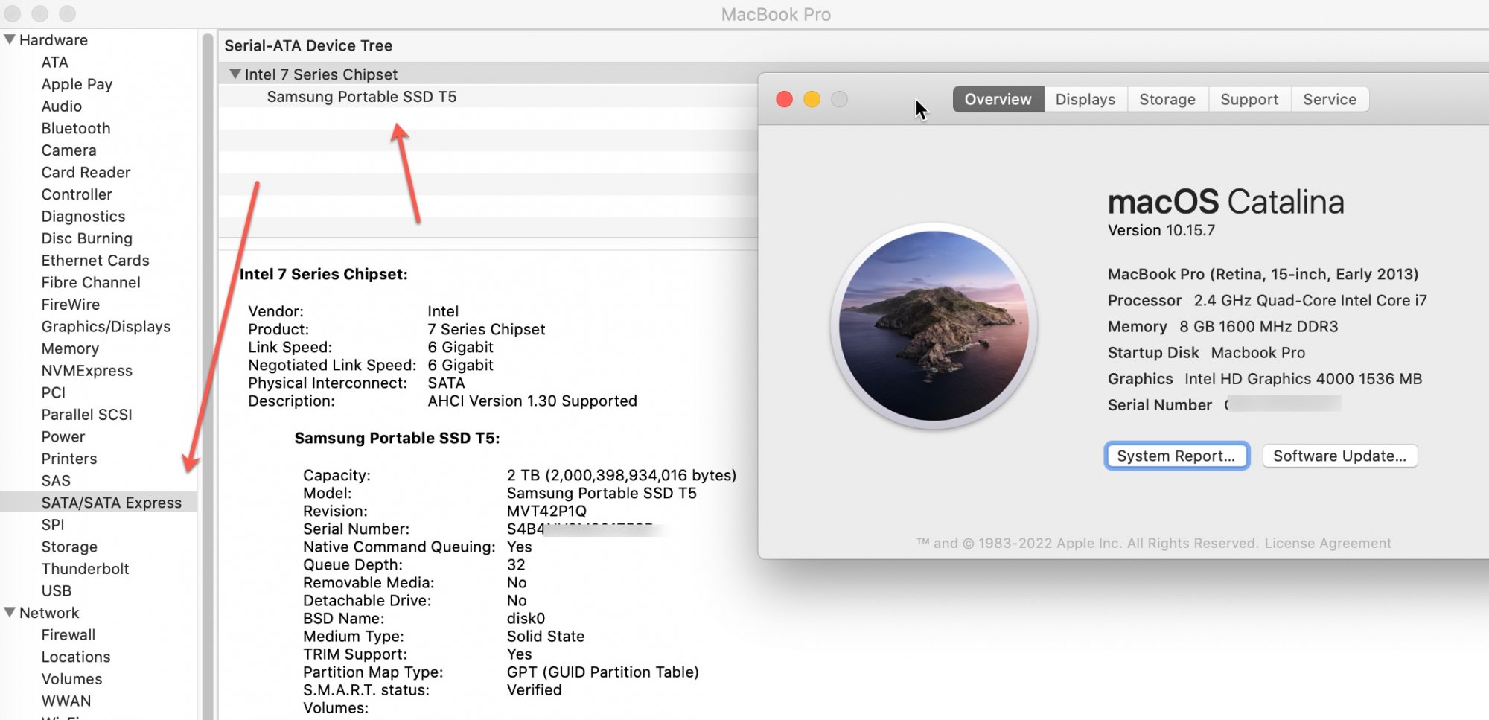
Task: Select Controller in the sidebar
Action: pos(77,194)
